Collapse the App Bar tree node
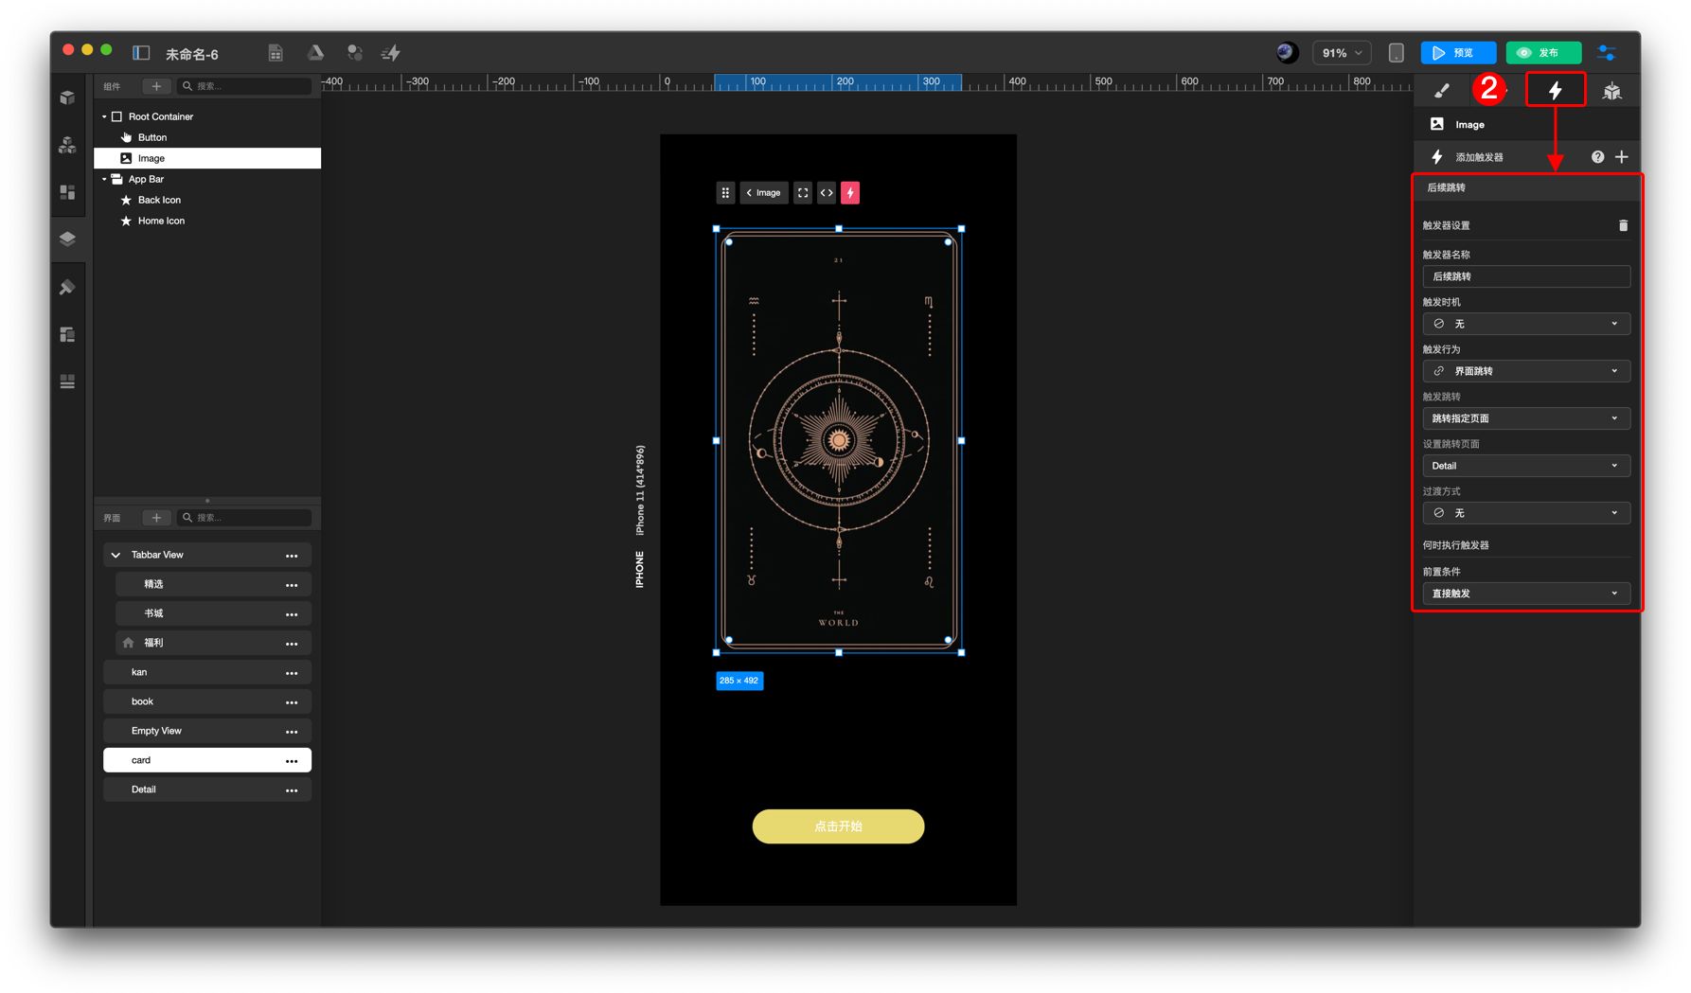The width and height of the screenshot is (1691, 993). (x=104, y=179)
